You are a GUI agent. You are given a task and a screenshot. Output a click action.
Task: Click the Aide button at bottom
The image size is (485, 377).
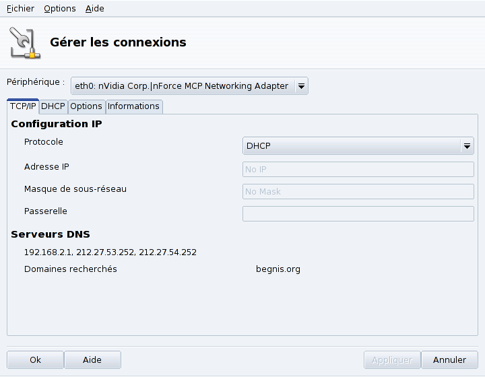click(92, 359)
